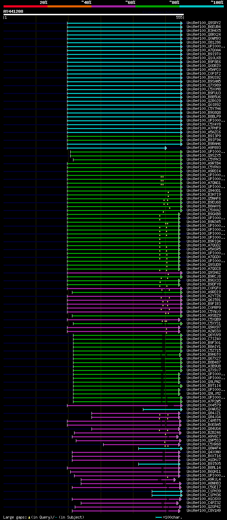This screenshot has width=227, height=520.
Task: Click label UniRef100_Q5NAF6
Action: coord(204,198)
